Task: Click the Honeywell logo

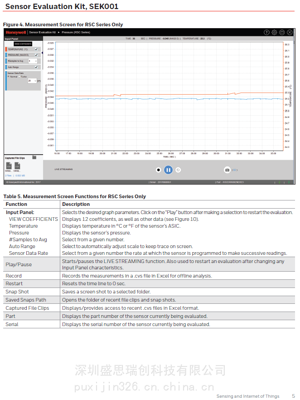Action: [16, 32]
